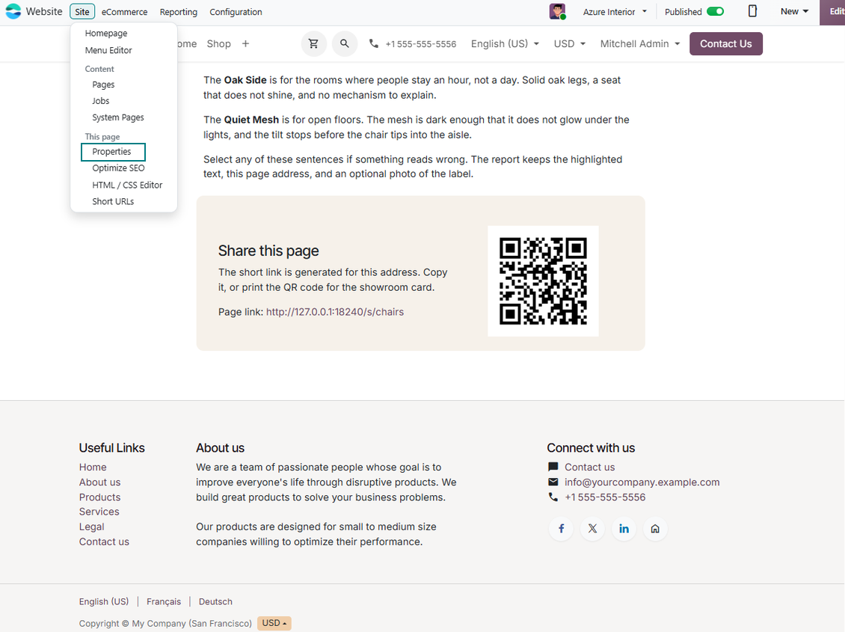The height and width of the screenshot is (632, 845).
Task: Open the Mitchell Admin user dropdown
Action: pos(640,43)
